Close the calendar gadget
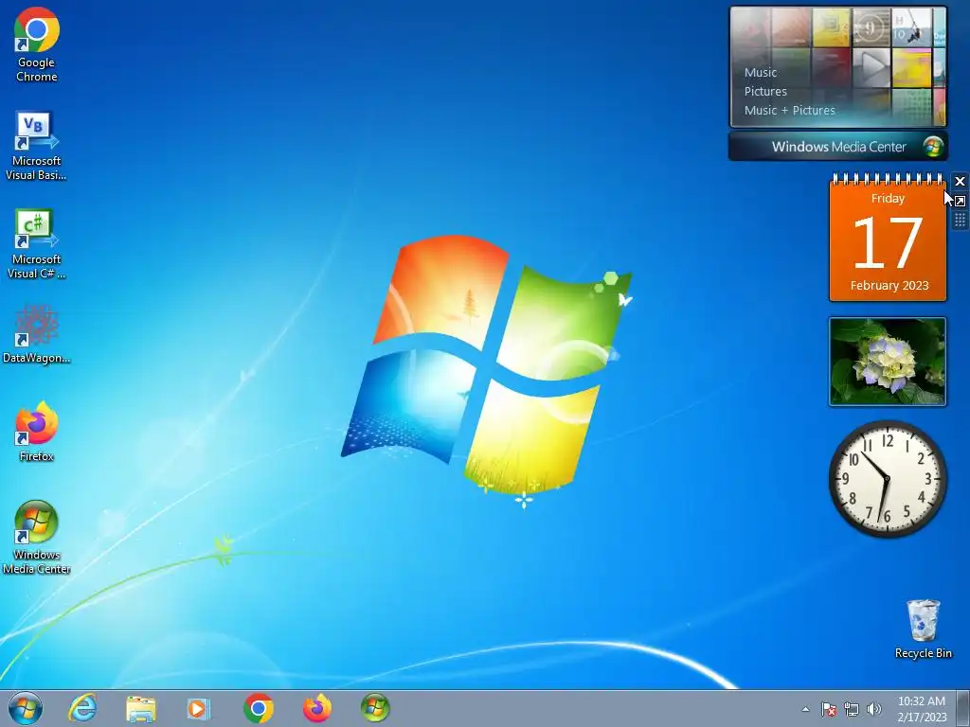The width and height of the screenshot is (970, 727). point(960,181)
